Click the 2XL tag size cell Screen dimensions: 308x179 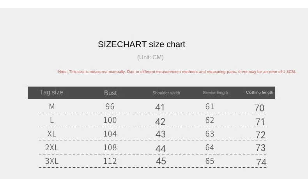52,147
